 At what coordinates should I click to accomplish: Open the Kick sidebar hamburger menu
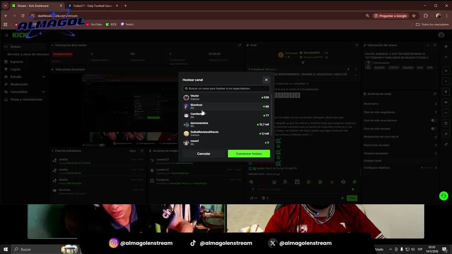6,35
